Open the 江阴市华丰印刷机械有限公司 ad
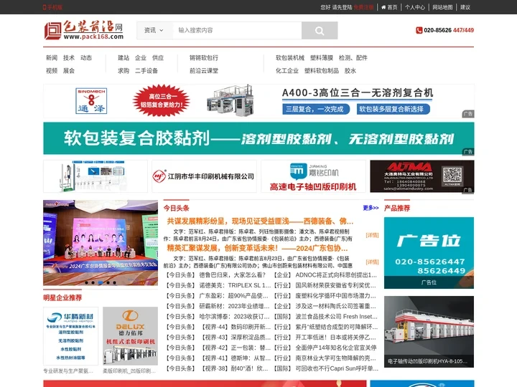This screenshot has height=387, width=517. pos(204,176)
